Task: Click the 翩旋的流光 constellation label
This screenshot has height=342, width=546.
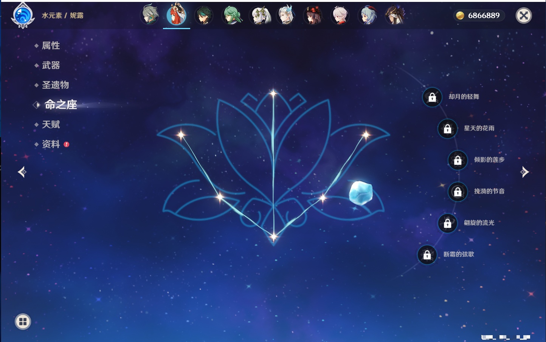Action: click(479, 223)
